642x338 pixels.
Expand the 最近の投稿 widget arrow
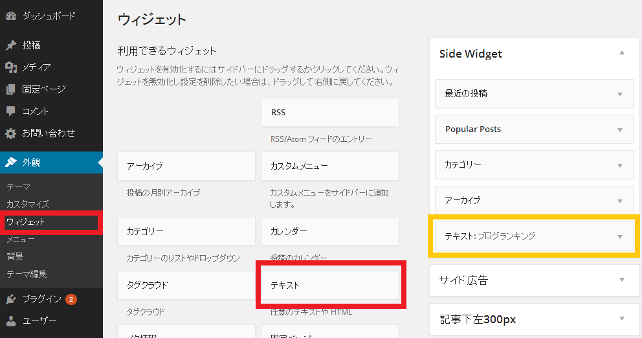(619, 95)
